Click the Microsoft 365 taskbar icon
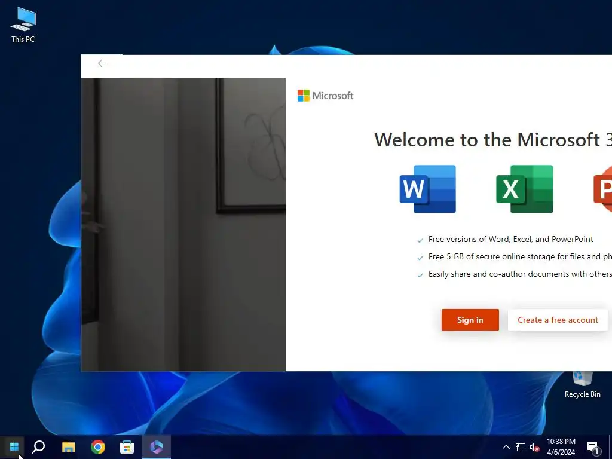This screenshot has height=459, width=612. (157, 446)
